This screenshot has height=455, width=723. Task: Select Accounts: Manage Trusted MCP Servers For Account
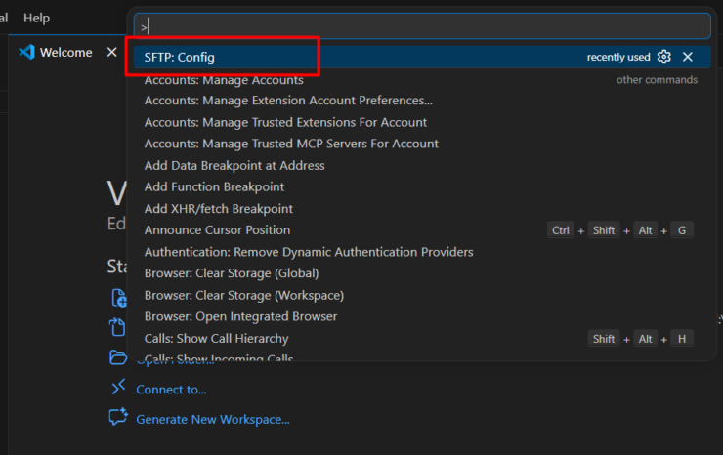(291, 144)
